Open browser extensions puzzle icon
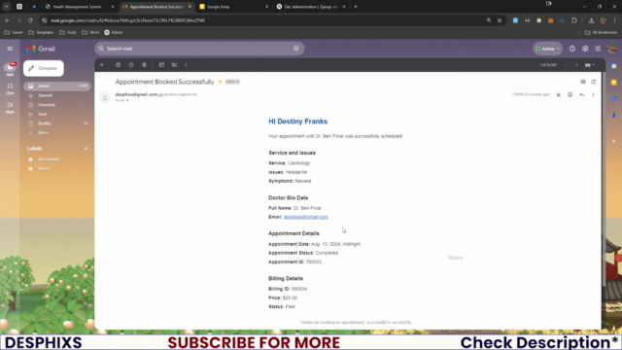The image size is (622, 350). (x=574, y=20)
